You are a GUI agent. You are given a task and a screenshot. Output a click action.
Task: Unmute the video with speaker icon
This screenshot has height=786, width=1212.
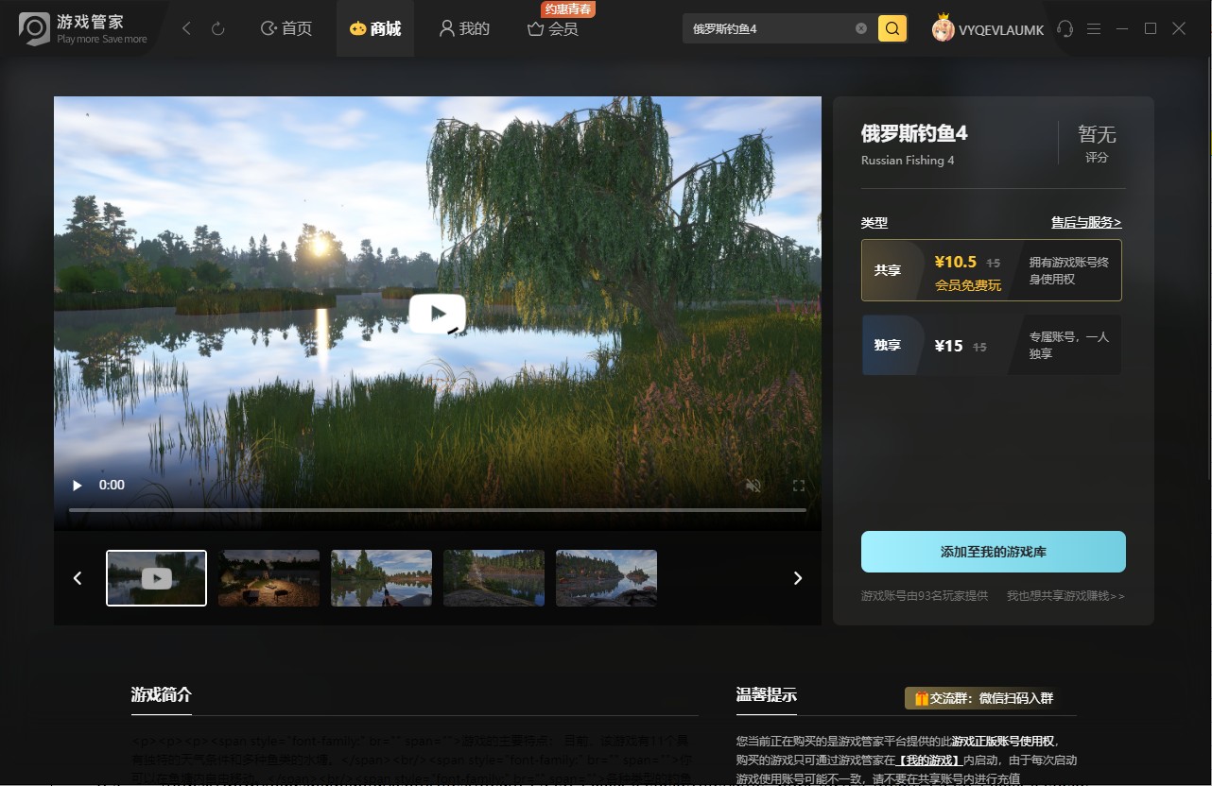coord(753,486)
